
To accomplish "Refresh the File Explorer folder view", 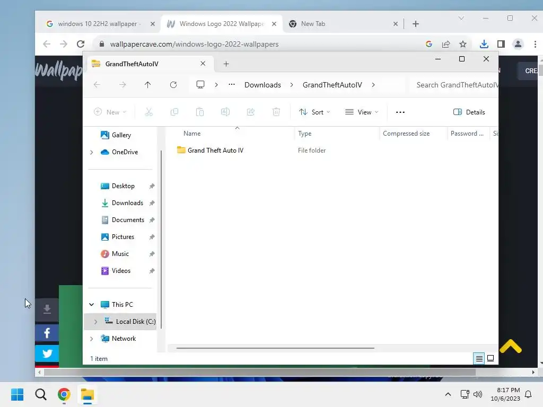I will 173,85.
